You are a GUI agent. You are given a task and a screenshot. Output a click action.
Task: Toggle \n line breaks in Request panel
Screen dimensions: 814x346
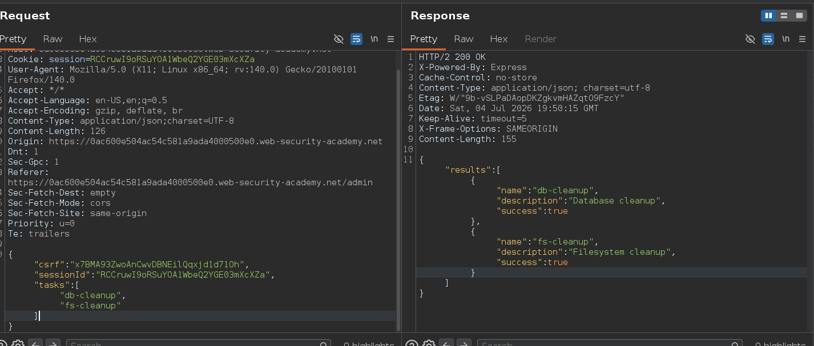click(374, 39)
